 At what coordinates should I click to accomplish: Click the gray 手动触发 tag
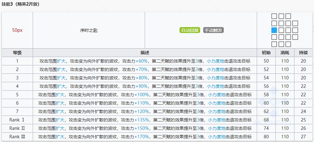tap(213, 30)
